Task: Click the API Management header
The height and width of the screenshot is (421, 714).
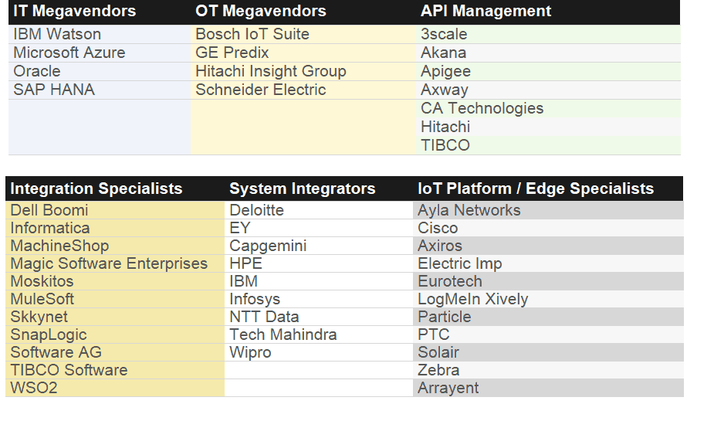Action: coord(486,12)
